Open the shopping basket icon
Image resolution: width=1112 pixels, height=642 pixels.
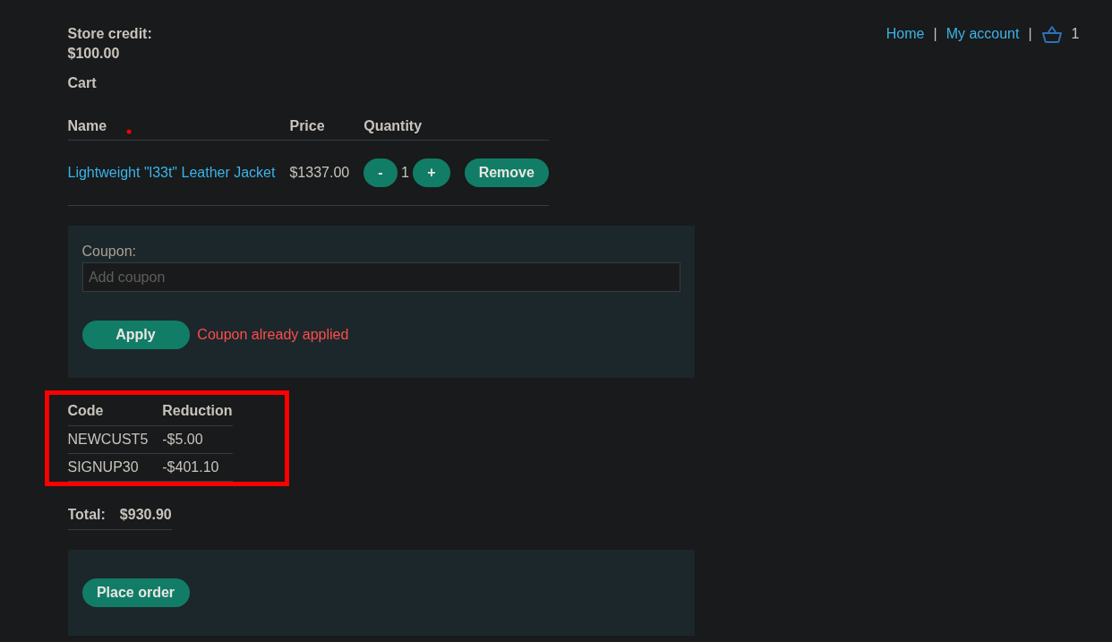(1051, 34)
